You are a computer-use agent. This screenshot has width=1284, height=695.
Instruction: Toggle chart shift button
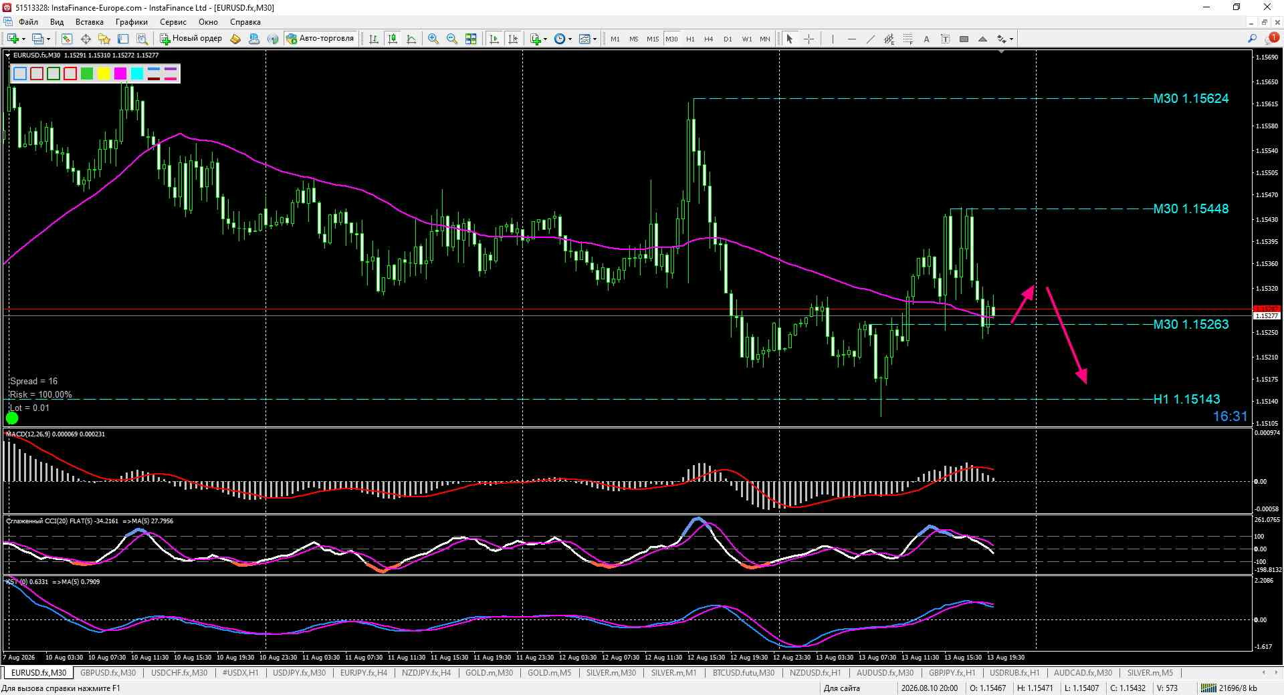coord(513,39)
